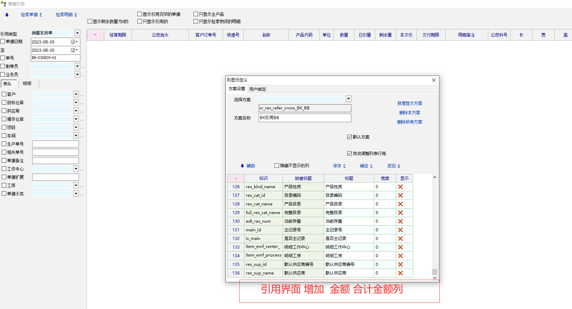Uncheck the 默认方案 checkbox
Image resolution: width=572 pixels, height=309 pixels.
click(349, 137)
